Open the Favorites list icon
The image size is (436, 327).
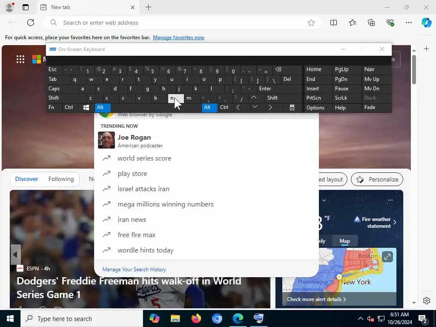click(352, 23)
